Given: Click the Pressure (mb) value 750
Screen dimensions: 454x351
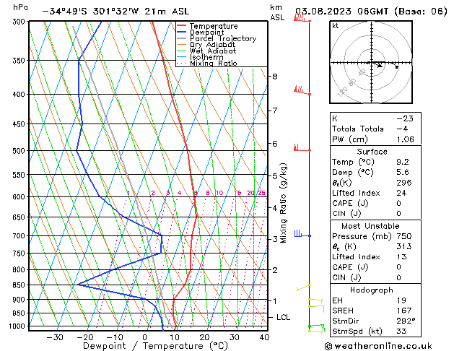Looking at the screenshot, I should [404, 236].
